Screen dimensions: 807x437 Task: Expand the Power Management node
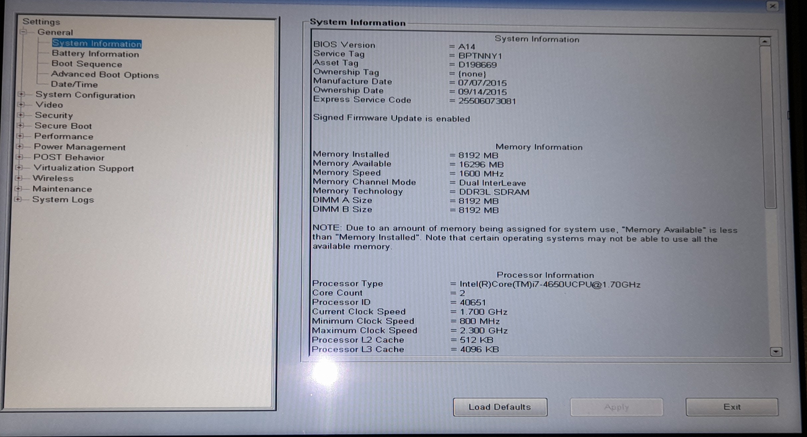[20, 147]
